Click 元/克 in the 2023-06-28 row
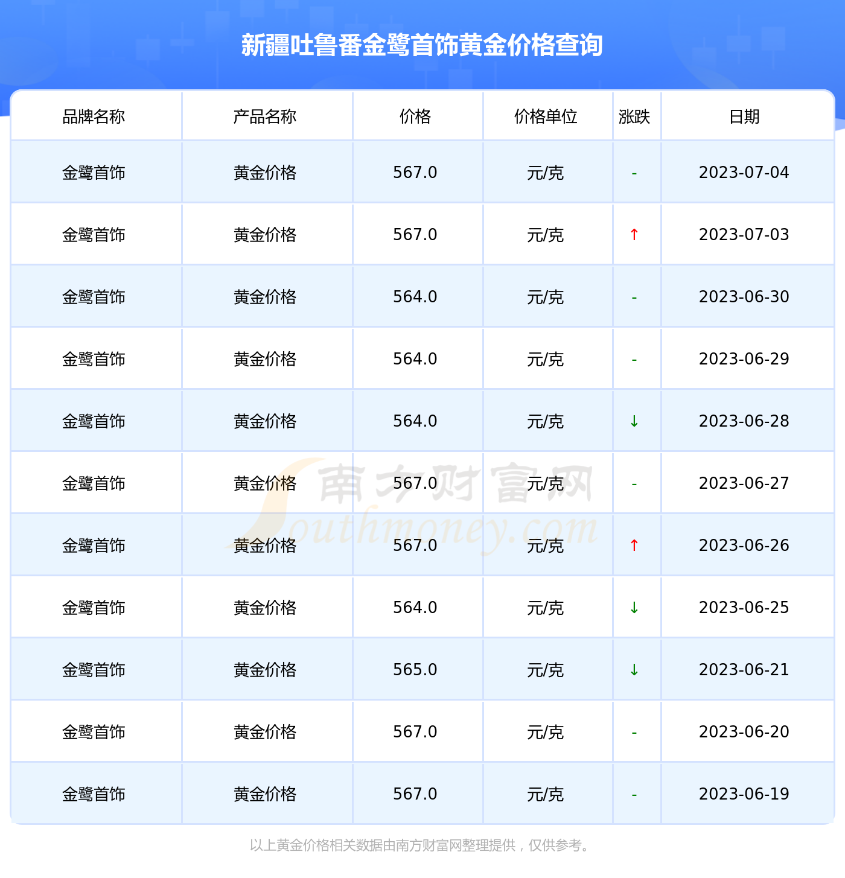This screenshot has height=878, width=845. 546,422
